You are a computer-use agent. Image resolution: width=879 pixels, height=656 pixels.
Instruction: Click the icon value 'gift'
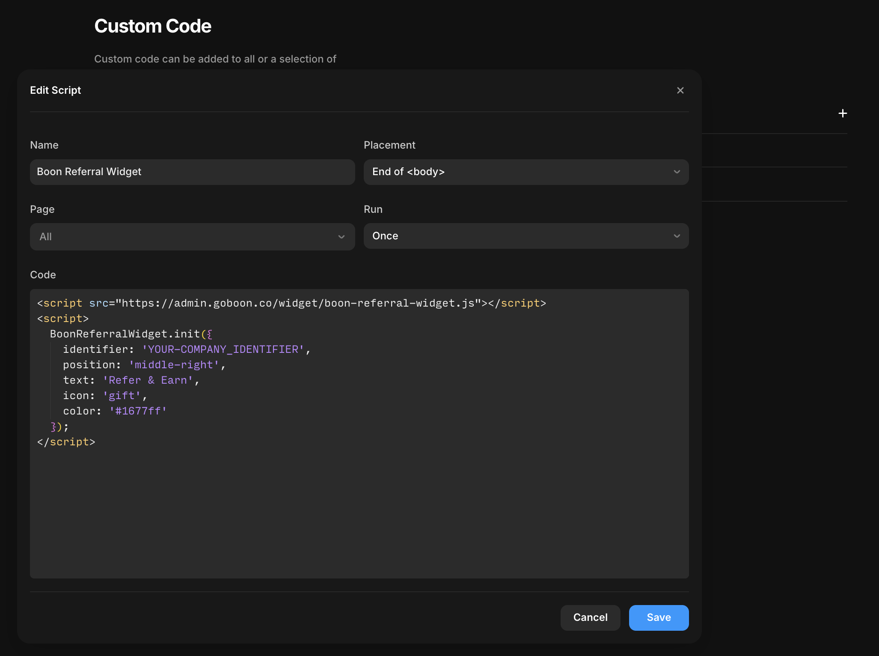pyautogui.click(x=122, y=396)
